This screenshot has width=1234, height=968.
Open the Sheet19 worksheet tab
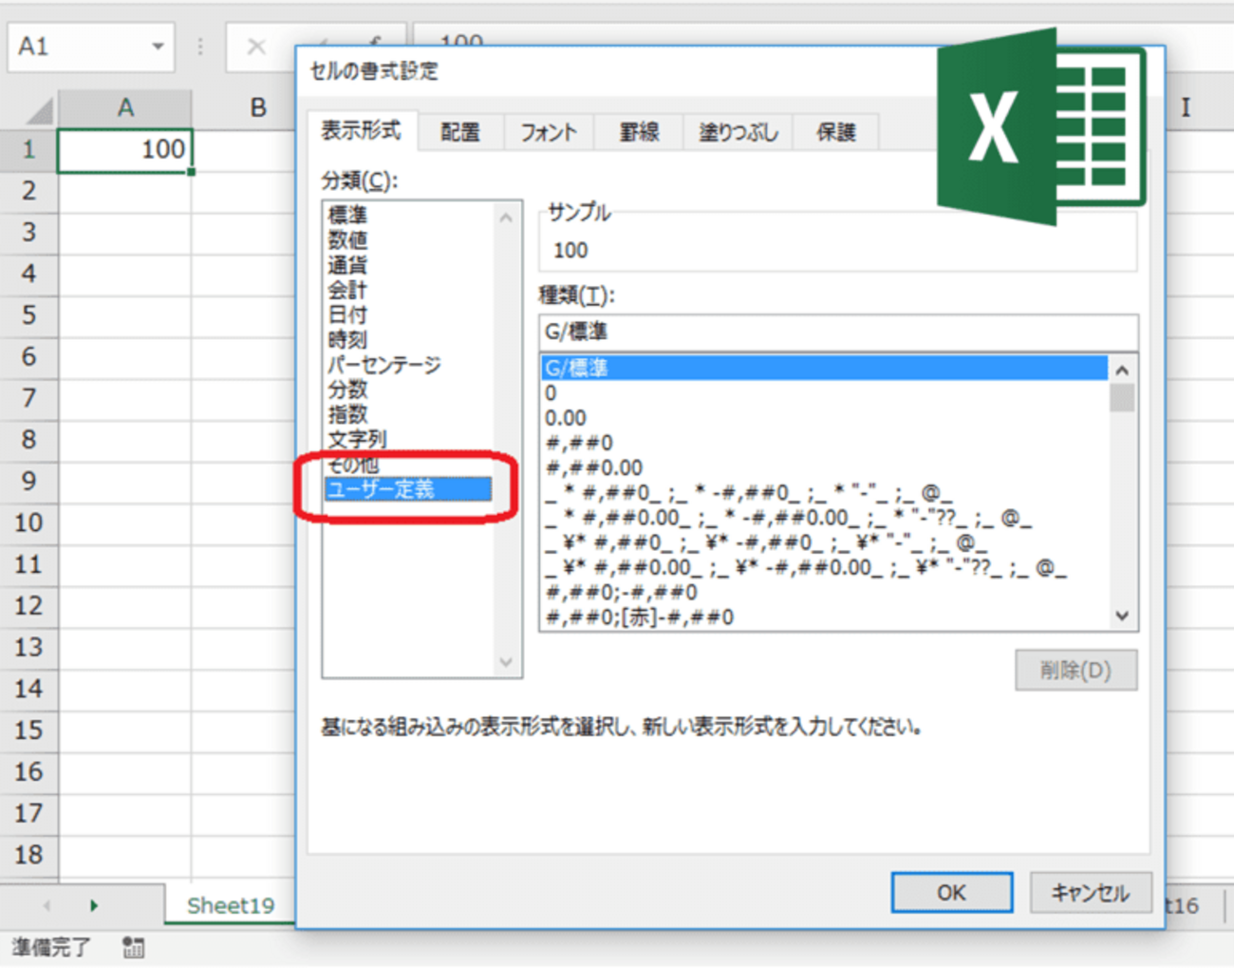[231, 905]
